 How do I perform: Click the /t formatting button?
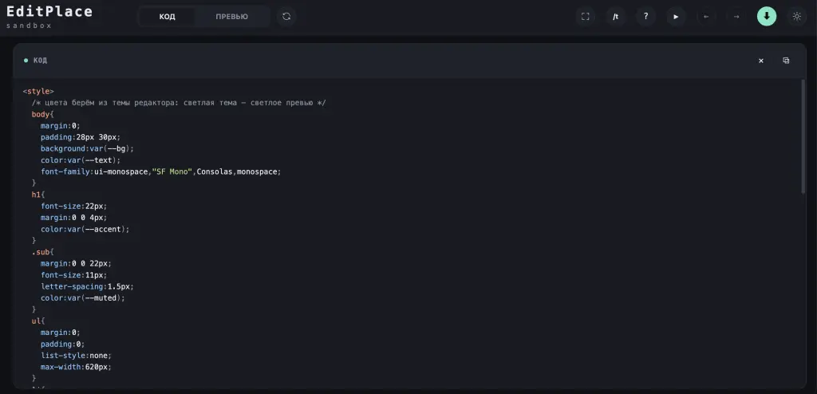click(x=615, y=17)
